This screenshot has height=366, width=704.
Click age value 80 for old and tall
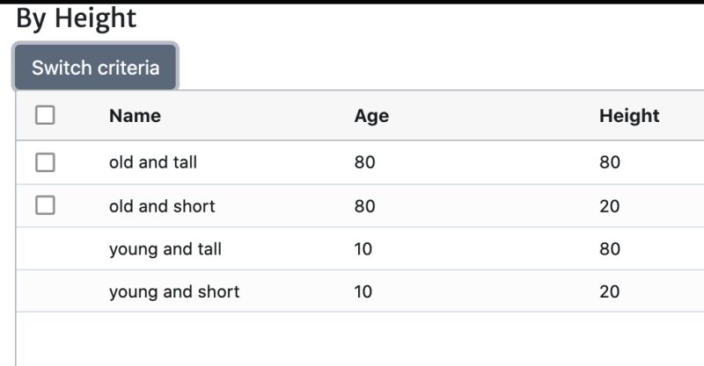click(x=364, y=162)
